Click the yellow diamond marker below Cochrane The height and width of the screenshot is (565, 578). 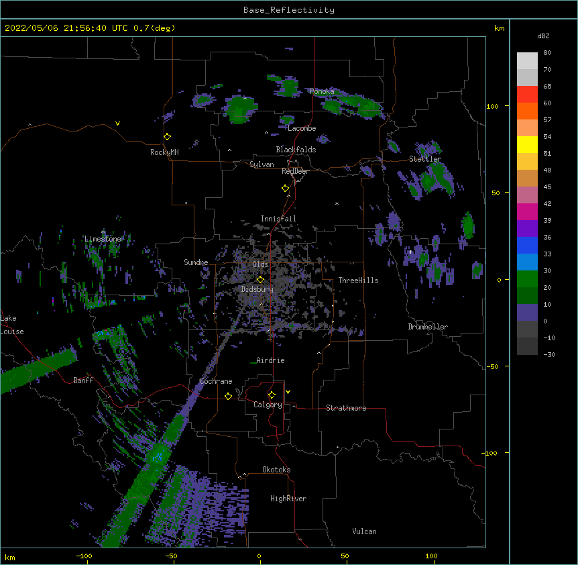228,396
